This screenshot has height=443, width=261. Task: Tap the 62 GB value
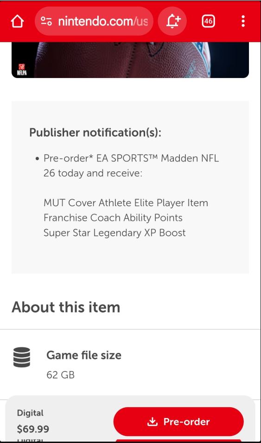click(x=60, y=375)
